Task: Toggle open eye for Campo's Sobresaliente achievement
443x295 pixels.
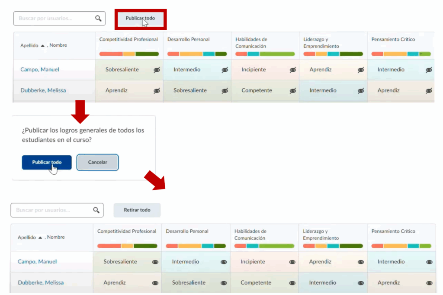Action: pyautogui.click(x=155, y=262)
